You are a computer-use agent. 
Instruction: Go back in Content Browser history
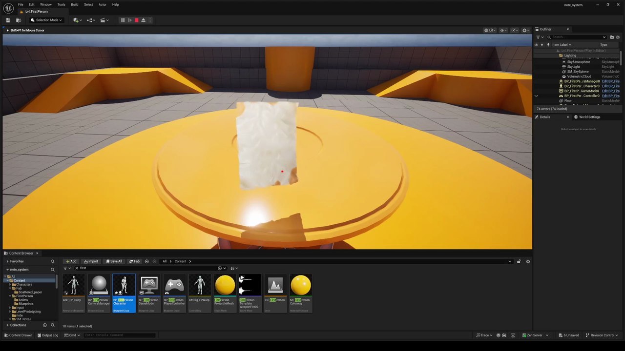pos(146,261)
